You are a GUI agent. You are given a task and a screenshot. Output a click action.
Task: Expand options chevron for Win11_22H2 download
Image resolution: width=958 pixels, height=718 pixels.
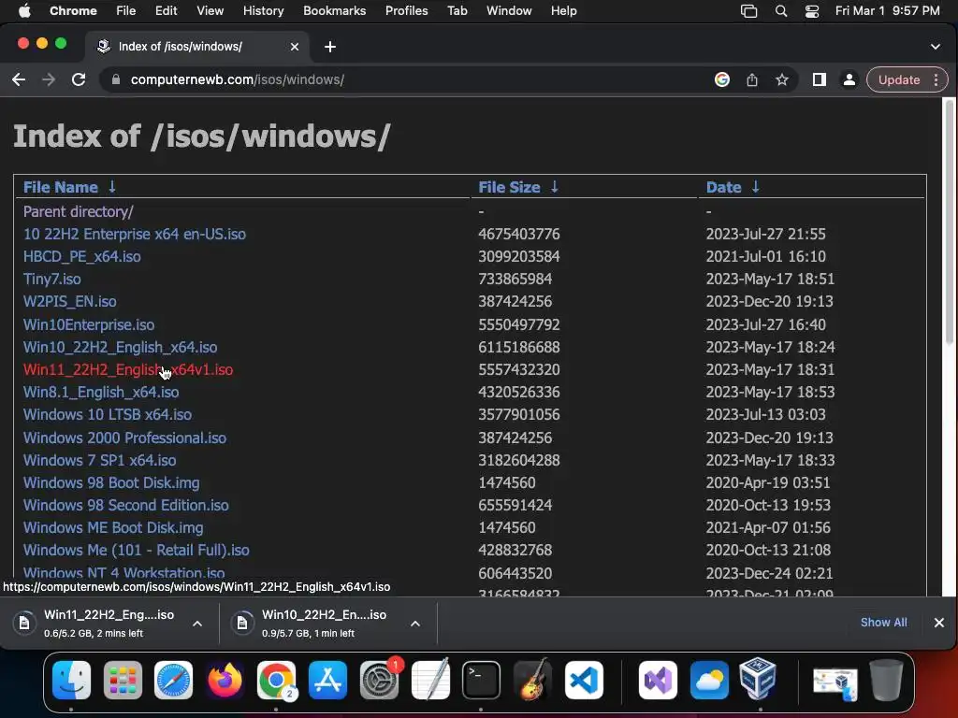(197, 624)
